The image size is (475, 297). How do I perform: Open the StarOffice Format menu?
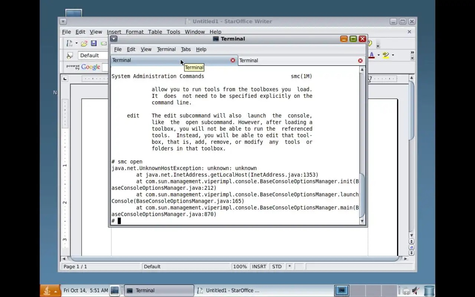coord(135,32)
